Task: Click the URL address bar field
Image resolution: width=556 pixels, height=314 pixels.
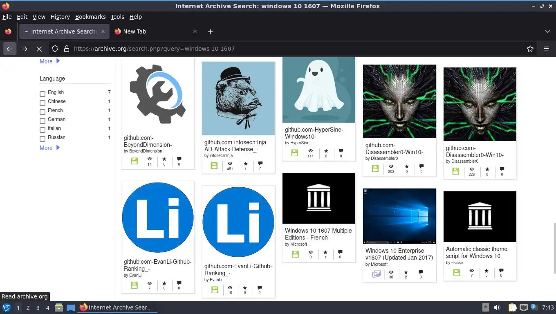Action: point(298,49)
